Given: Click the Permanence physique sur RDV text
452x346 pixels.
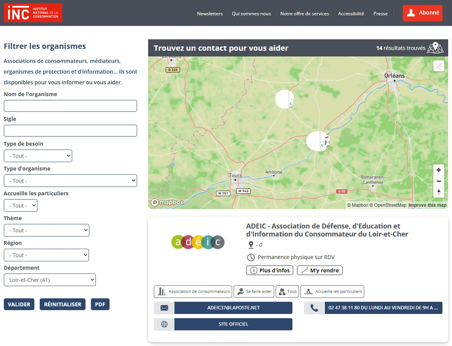Looking at the screenshot, I should click(296, 257).
